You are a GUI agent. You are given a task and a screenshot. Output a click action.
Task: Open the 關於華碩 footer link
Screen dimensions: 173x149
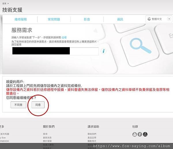tap(47, 141)
